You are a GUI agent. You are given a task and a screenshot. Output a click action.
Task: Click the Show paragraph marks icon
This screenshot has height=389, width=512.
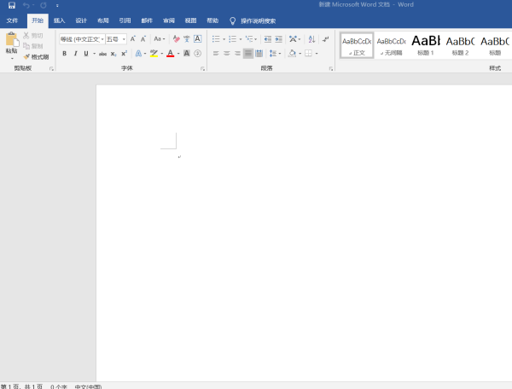click(326, 39)
